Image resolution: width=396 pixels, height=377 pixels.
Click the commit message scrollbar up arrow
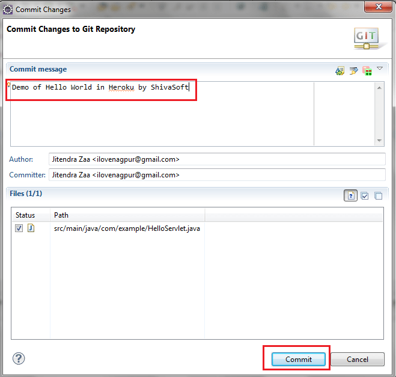coord(379,88)
